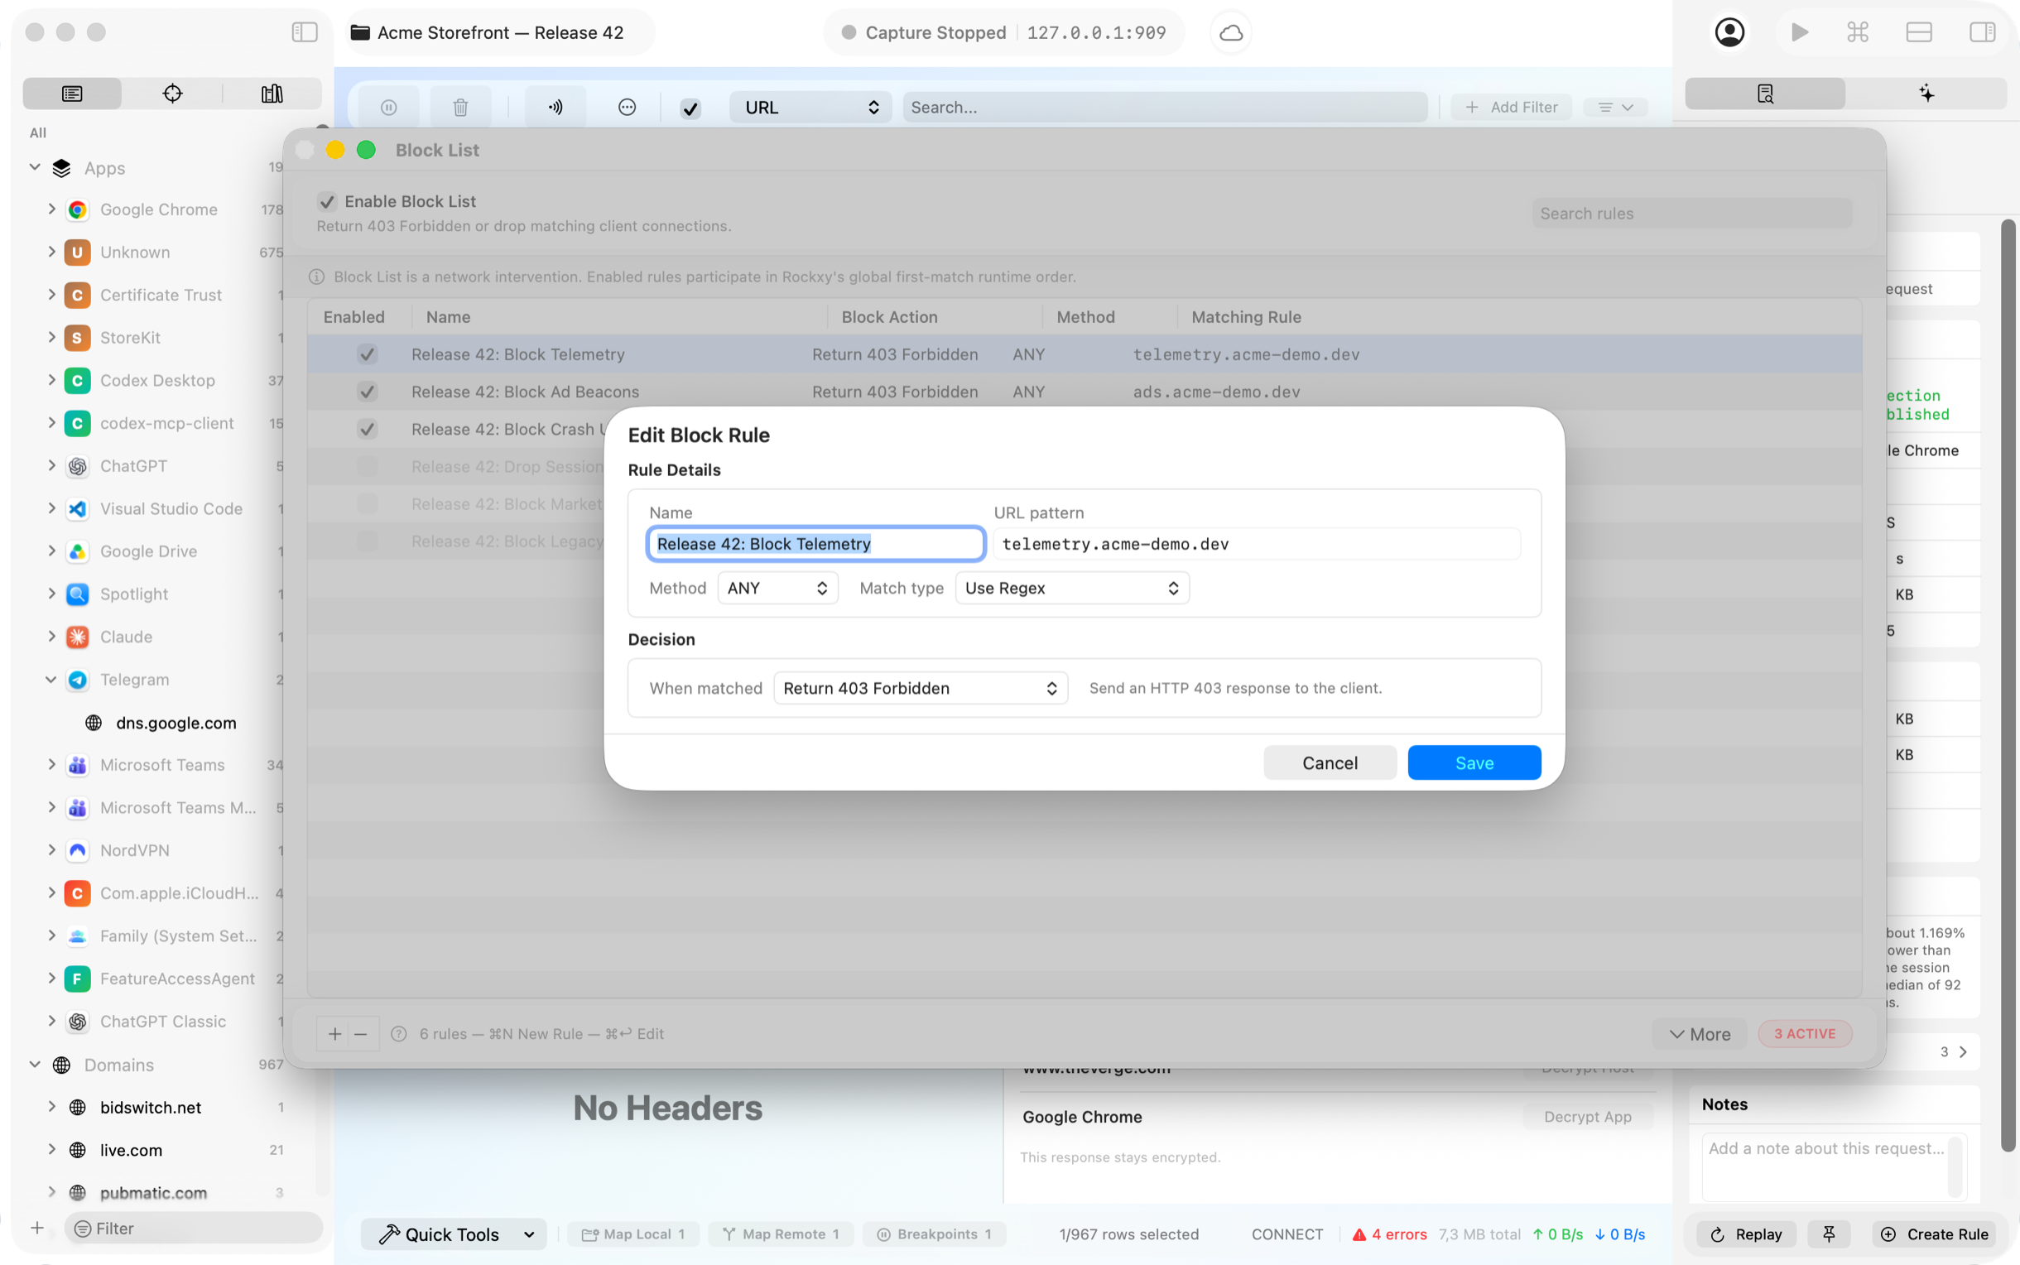Collapse the Telegram app row

(52, 680)
